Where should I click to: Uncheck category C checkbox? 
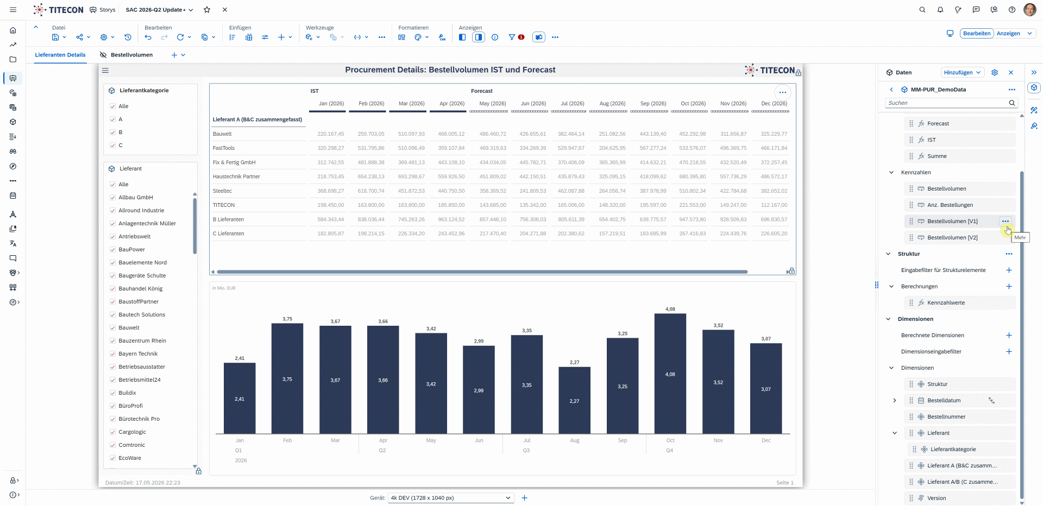tap(112, 146)
